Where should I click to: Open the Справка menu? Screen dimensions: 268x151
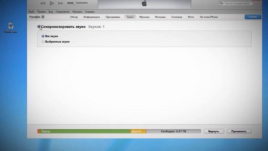pos(90,12)
